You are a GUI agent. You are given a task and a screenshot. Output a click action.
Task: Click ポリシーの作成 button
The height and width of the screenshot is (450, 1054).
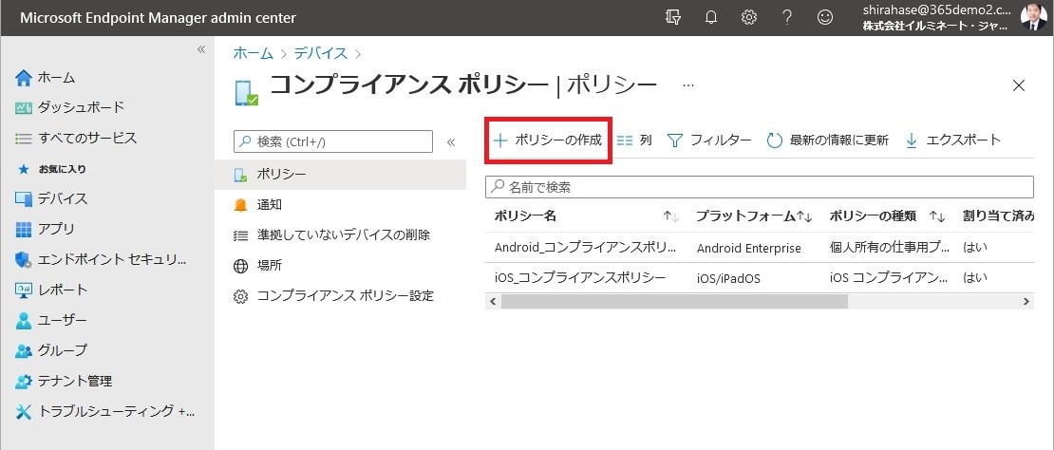pyautogui.click(x=548, y=141)
